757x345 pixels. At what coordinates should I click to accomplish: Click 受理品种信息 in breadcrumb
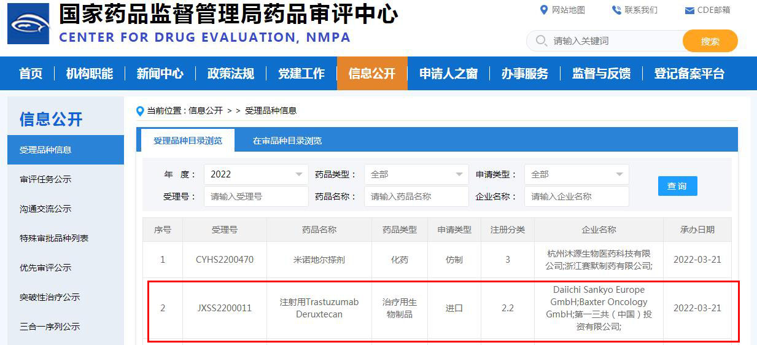click(271, 111)
